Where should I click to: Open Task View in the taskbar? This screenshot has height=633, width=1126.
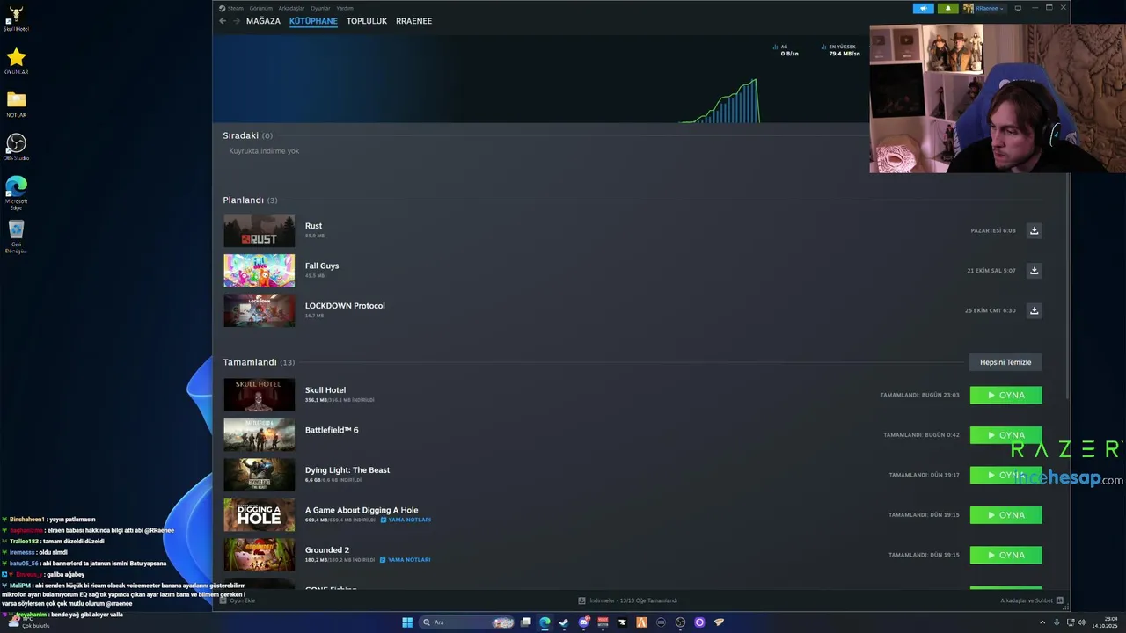tap(525, 622)
